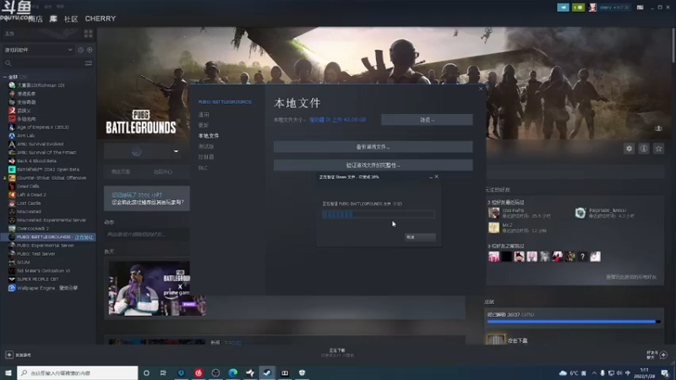The width and height of the screenshot is (676, 380).
Task: Click the 浏览 browse local files button
Action: point(427,120)
